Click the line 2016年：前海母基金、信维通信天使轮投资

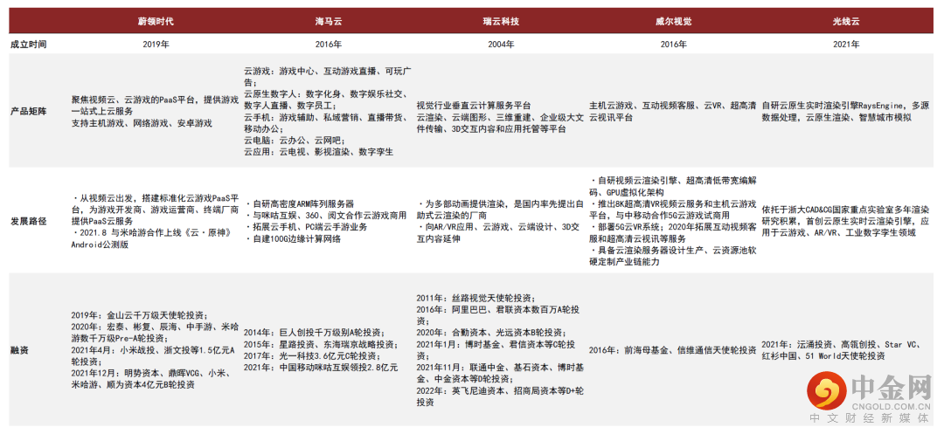click(x=672, y=350)
